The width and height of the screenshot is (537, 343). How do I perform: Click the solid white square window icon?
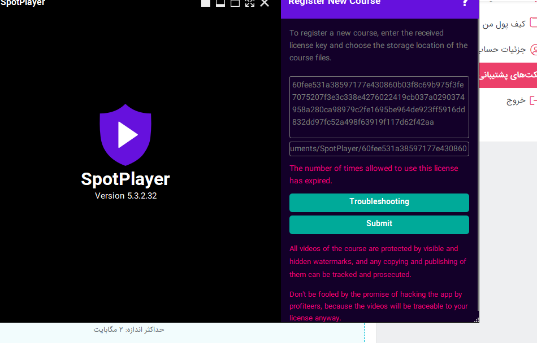[x=206, y=3]
